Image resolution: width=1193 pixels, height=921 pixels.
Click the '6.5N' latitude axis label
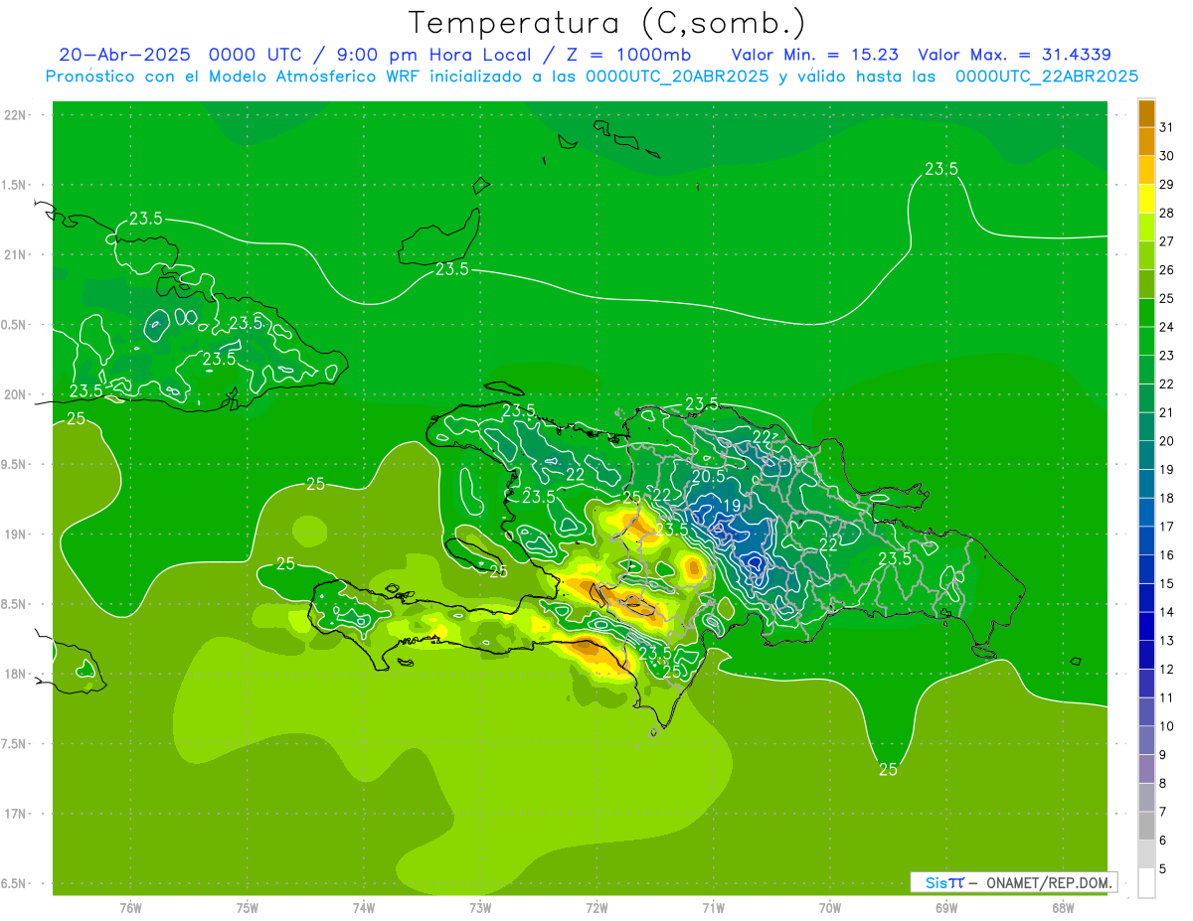click(x=15, y=883)
